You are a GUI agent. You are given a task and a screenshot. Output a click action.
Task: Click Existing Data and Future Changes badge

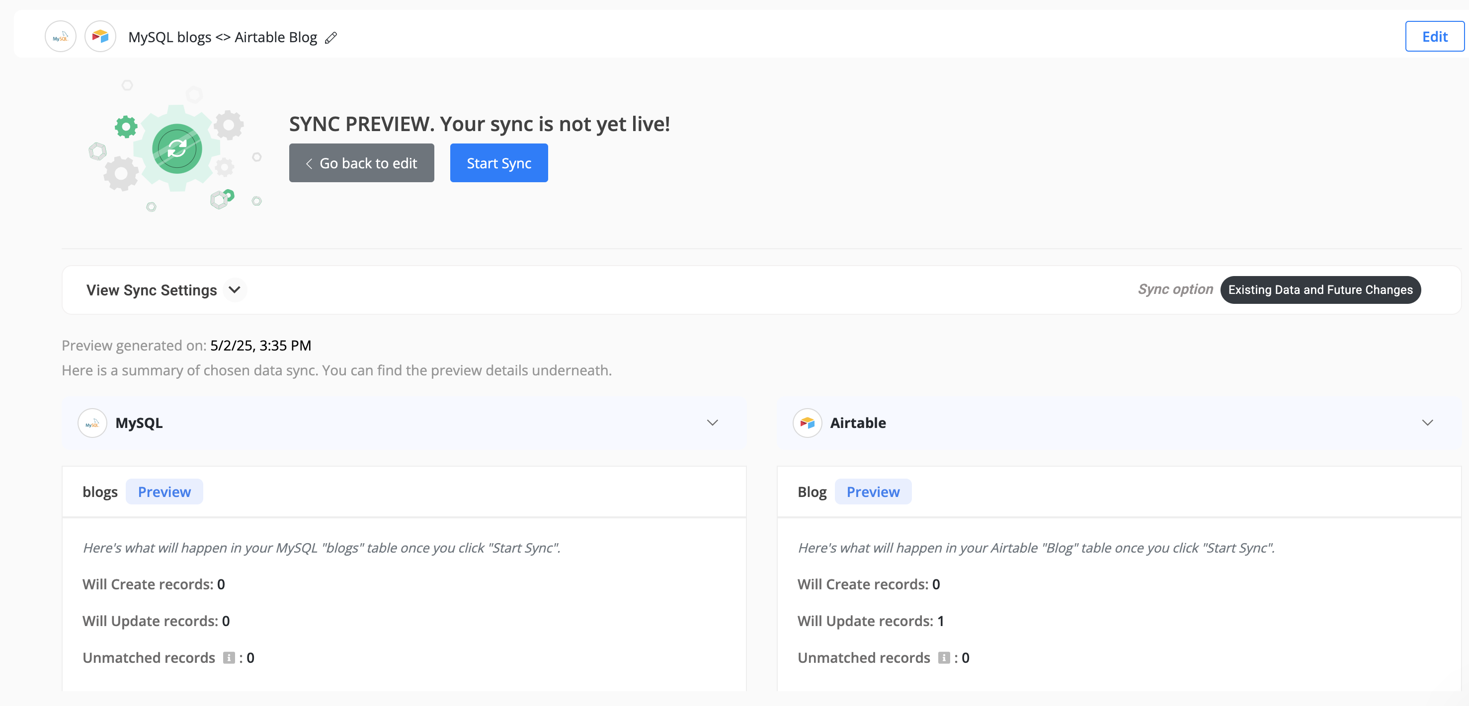(1320, 290)
